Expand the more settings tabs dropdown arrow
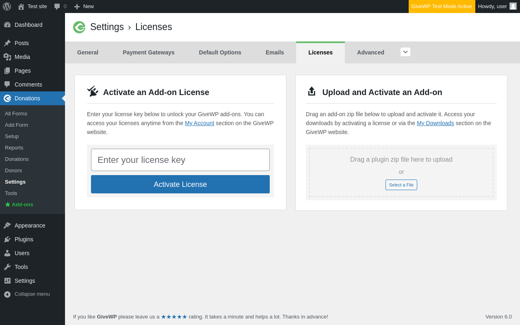This screenshot has width=520, height=325. 405,52
